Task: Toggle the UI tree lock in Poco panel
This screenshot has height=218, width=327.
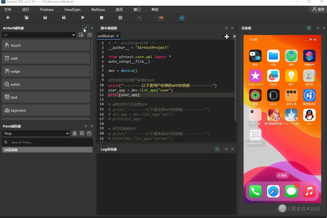Action: point(75,133)
